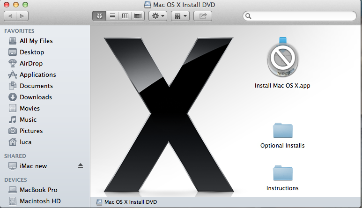
Task: Click the Macintosh HD drive icon
Action: coord(13,201)
